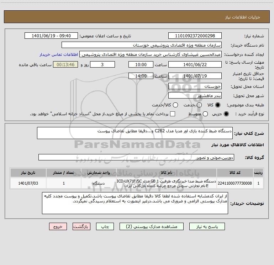Click the واحد شمارش column header
The width and height of the screenshot is (274, 265).
pyautogui.click(x=99, y=173)
